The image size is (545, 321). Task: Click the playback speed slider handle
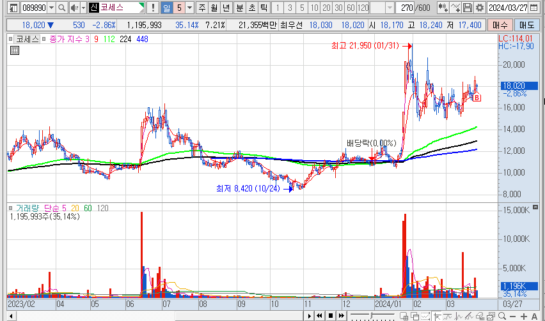pos(372,315)
